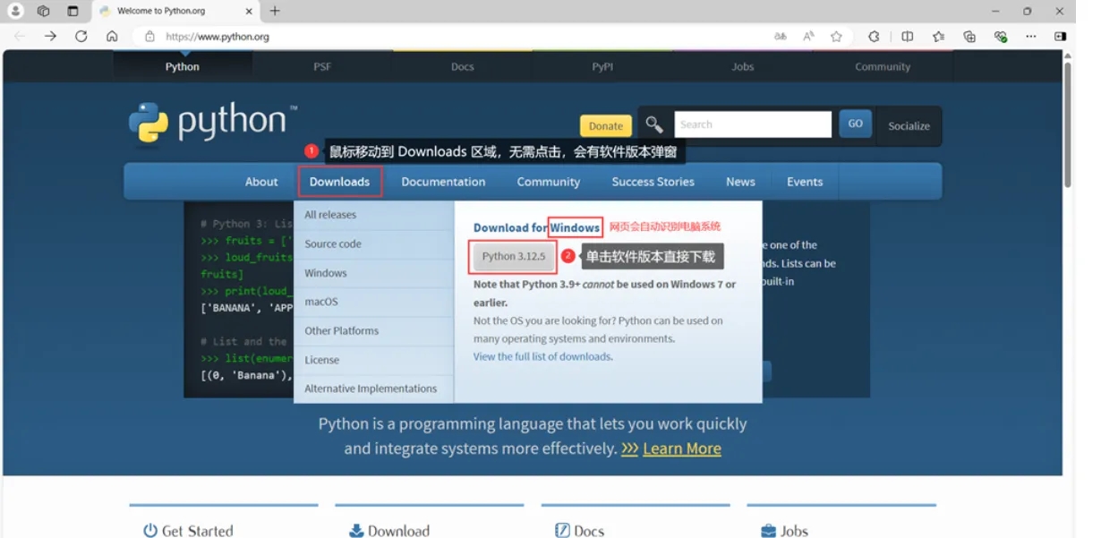The image size is (1101, 538).
Task: Open the Extensions puzzle icon
Action: [x=874, y=37]
